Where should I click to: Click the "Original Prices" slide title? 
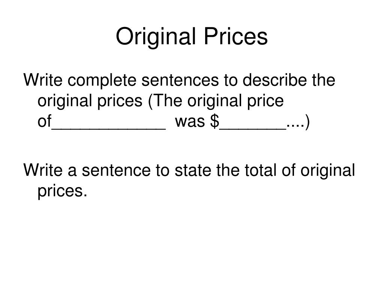click(192, 37)
